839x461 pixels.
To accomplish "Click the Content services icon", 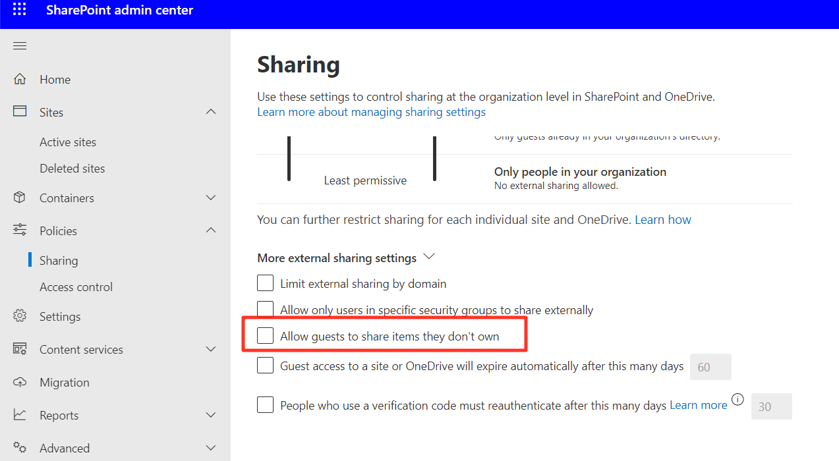I will coord(20,349).
